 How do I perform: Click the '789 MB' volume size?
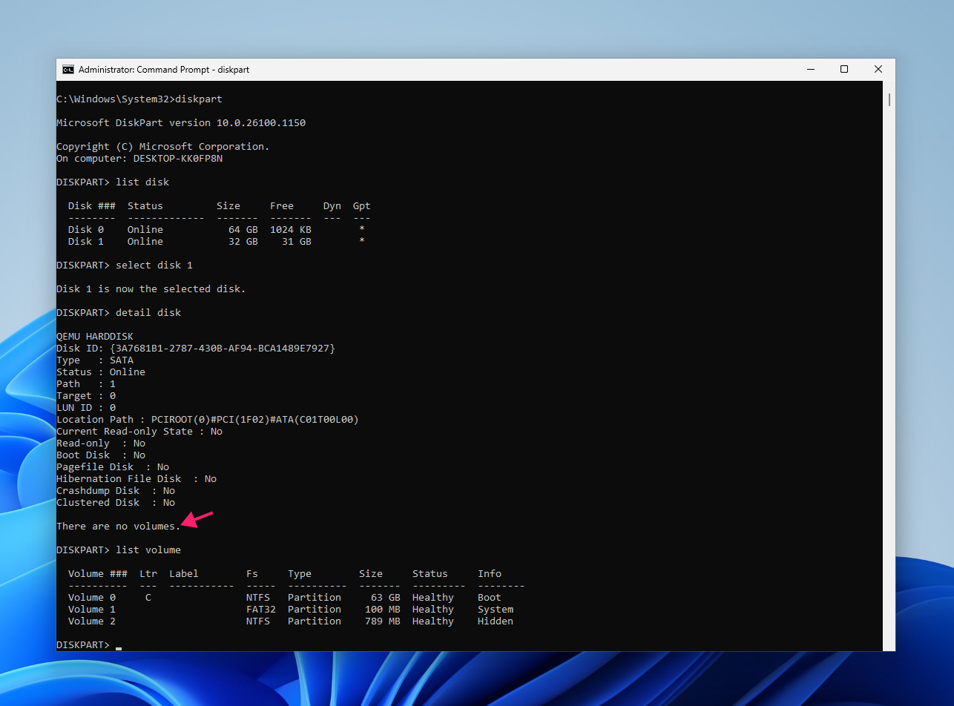click(383, 621)
